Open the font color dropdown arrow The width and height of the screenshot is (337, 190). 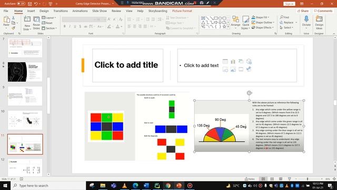(x=122, y=26)
